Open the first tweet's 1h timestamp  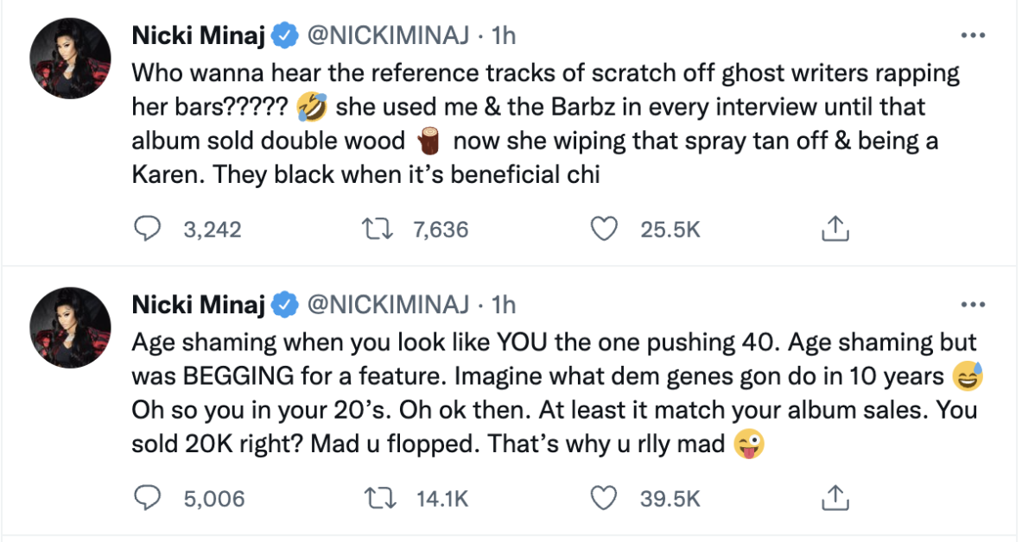pyautogui.click(x=503, y=35)
